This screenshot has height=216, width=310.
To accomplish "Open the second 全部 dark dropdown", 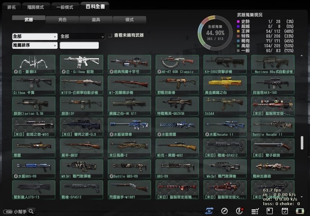I will click(82, 36).
